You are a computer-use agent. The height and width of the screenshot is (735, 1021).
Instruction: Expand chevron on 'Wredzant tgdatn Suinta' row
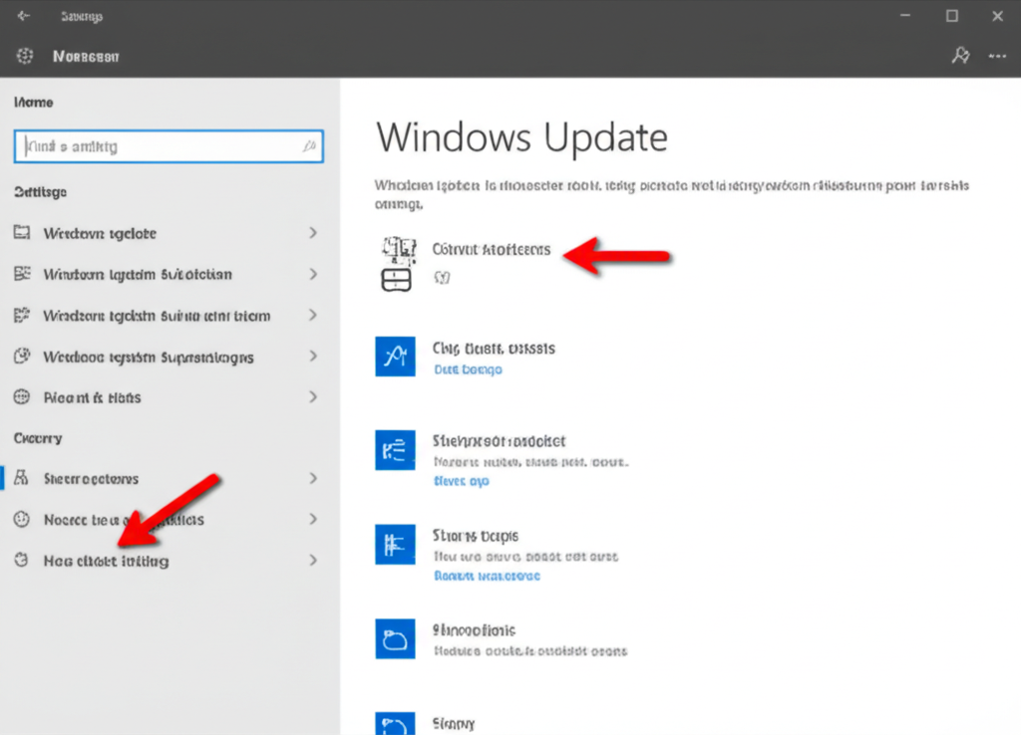pyautogui.click(x=313, y=315)
